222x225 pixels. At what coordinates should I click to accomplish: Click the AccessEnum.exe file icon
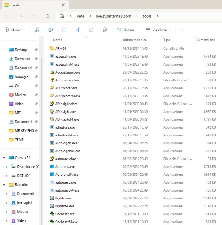click(x=52, y=72)
